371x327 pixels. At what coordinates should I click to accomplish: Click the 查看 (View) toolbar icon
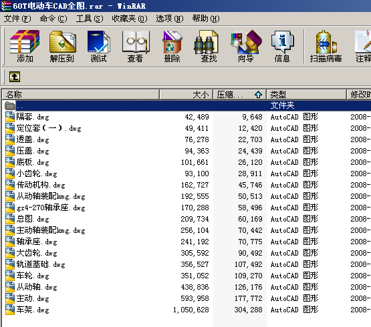coord(136,42)
